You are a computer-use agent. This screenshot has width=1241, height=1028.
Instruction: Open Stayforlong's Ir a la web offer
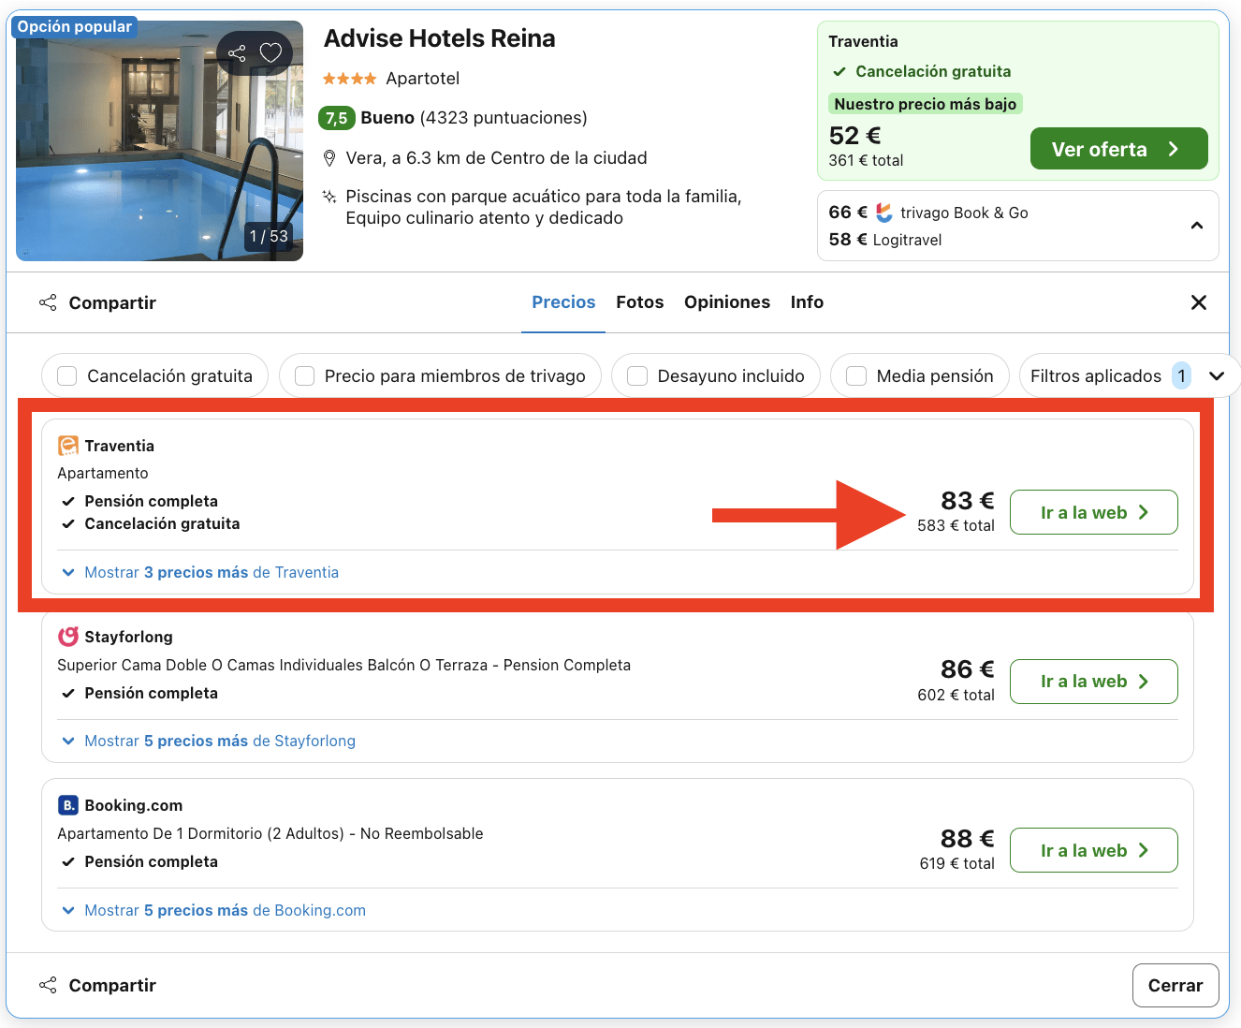click(x=1093, y=682)
